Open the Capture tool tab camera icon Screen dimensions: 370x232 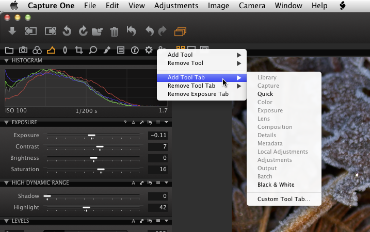pyautogui.click(x=23, y=50)
